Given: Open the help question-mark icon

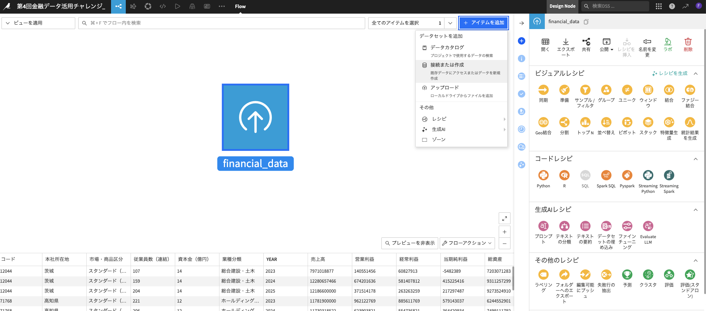Looking at the screenshot, I should [672, 6].
